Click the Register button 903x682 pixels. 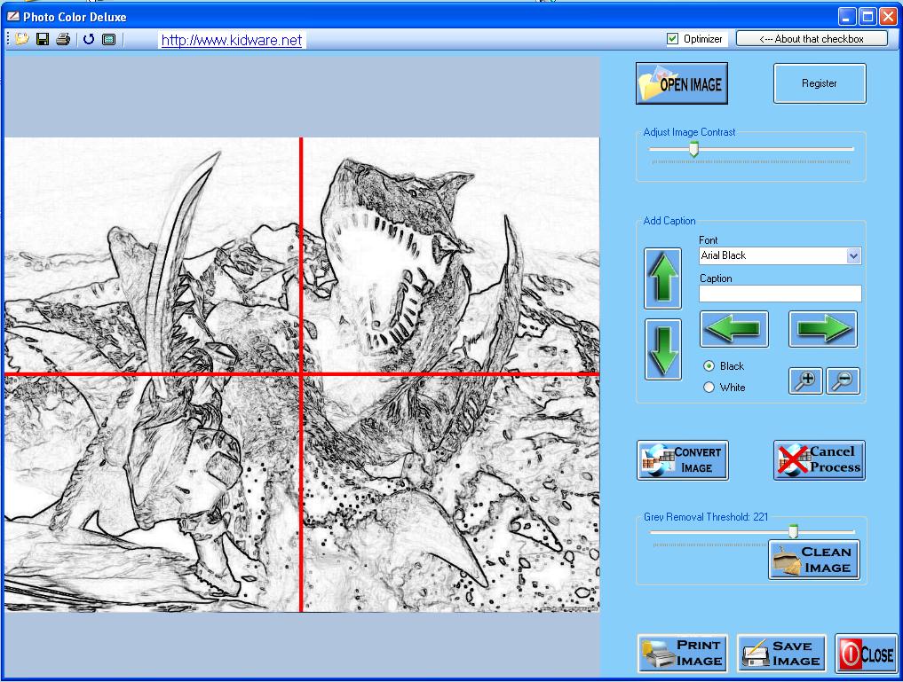[x=820, y=83]
